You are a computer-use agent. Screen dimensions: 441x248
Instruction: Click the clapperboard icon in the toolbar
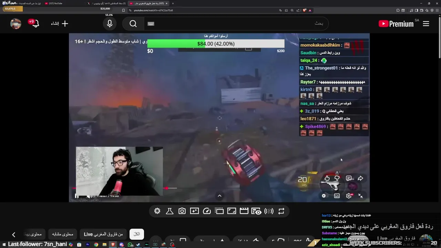[x=244, y=211]
